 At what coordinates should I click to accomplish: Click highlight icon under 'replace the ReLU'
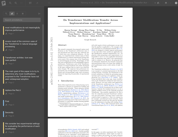(x=6, y=94)
